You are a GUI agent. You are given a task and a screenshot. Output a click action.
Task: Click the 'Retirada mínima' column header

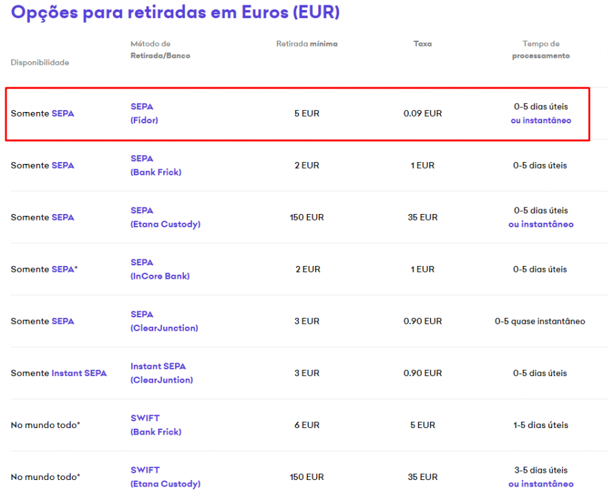coord(306,44)
